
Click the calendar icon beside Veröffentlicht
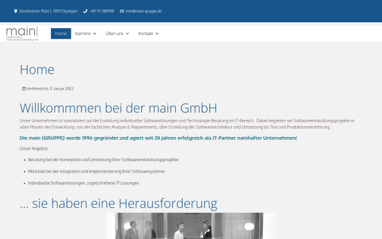coord(24,89)
